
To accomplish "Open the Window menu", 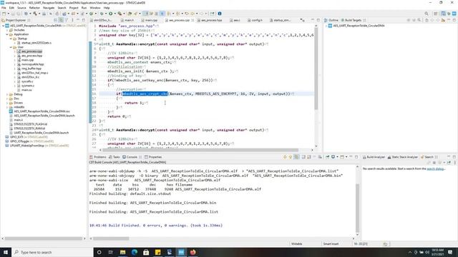I will [x=95, y=8].
